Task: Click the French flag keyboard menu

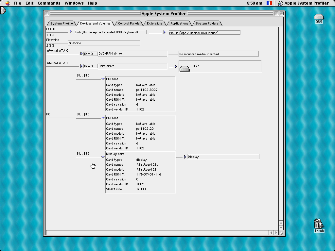Action: 269,3
